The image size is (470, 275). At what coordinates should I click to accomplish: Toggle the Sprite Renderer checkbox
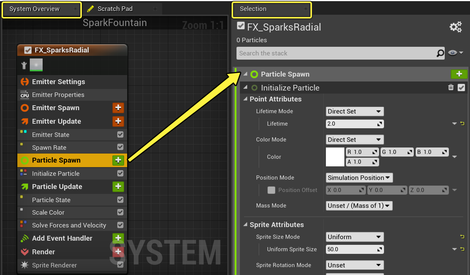[x=120, y=265]
